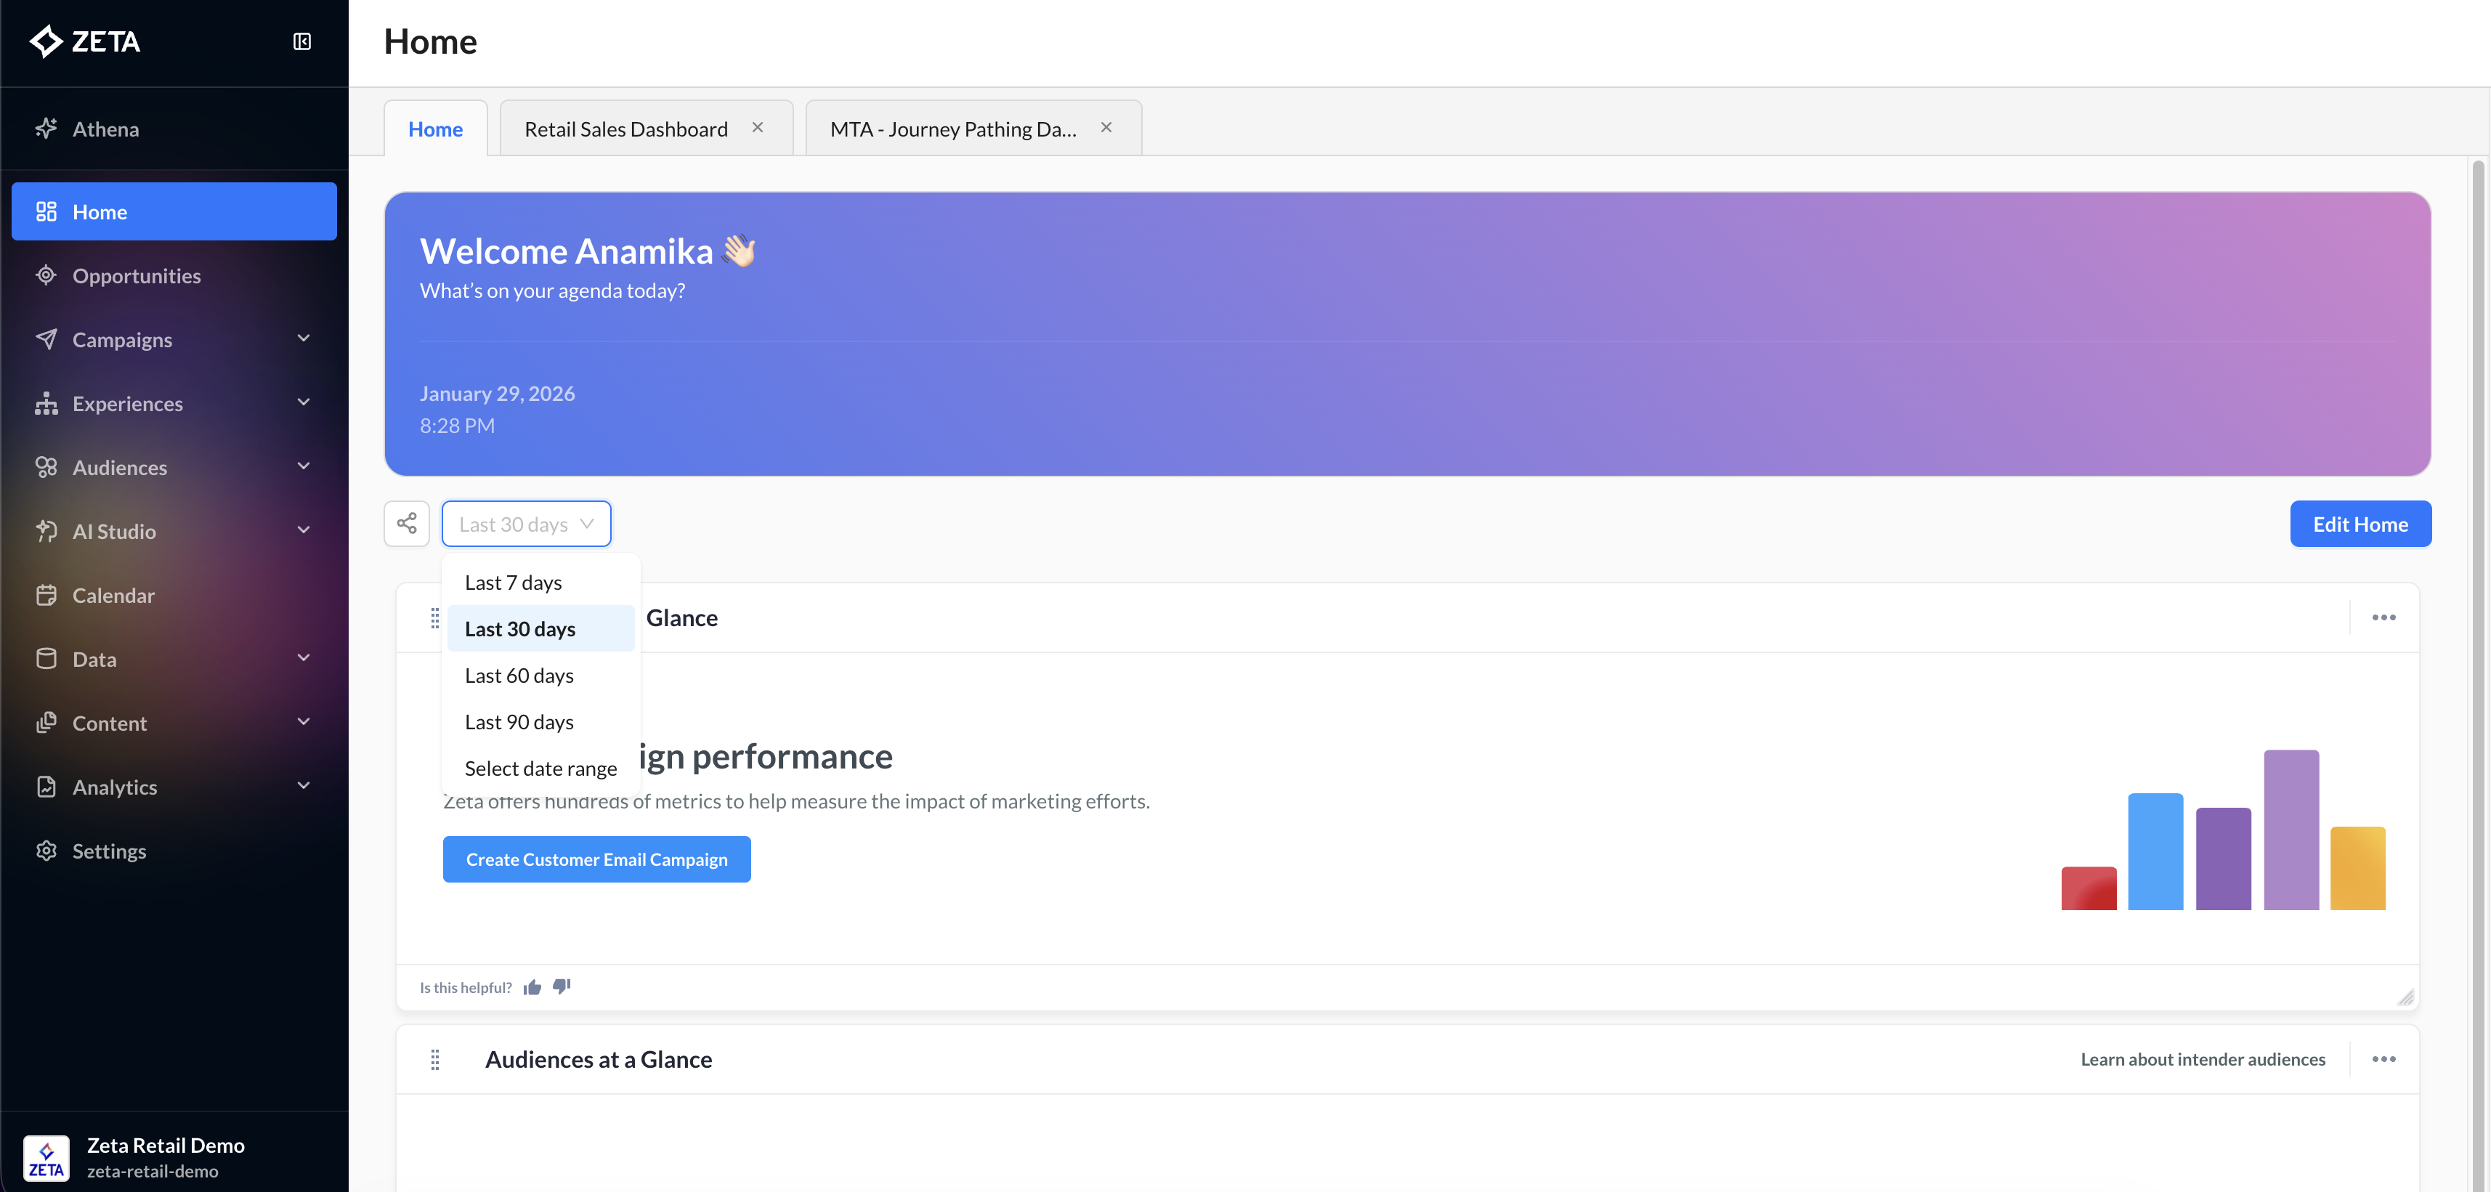This screenshot has height=1192, width=2491.
Task: Choose Select date range option
Action: click(540, 769)
